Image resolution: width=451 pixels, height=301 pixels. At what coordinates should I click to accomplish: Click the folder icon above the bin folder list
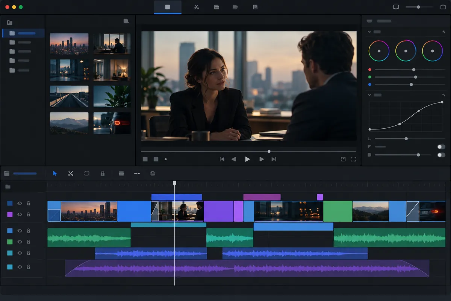pyautogui.click(x=9, y=23)
